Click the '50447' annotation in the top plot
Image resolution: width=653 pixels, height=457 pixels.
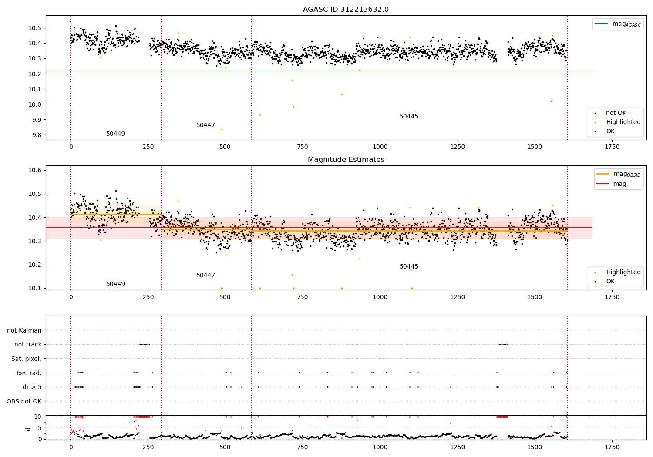coord(205,125)
